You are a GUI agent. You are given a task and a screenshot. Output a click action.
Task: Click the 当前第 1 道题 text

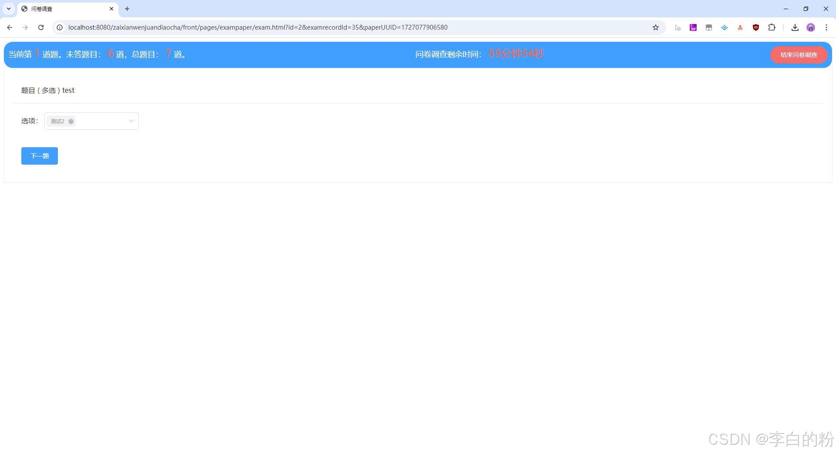[x=33, y=54]
